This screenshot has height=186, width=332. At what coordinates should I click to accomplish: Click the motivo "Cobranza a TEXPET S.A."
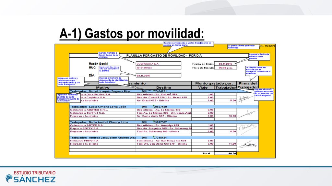[x=87, y=113]
